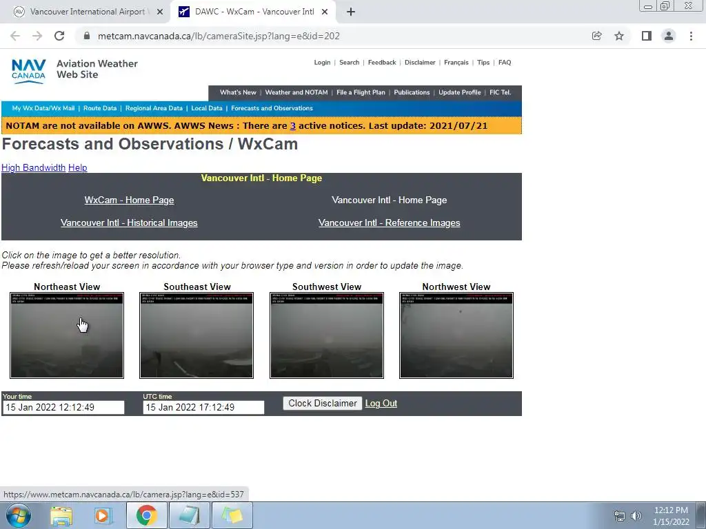This screenshot has height=529, width=706.
Task: Open the Southeast View camera image
Action: [x=196, y=335]
